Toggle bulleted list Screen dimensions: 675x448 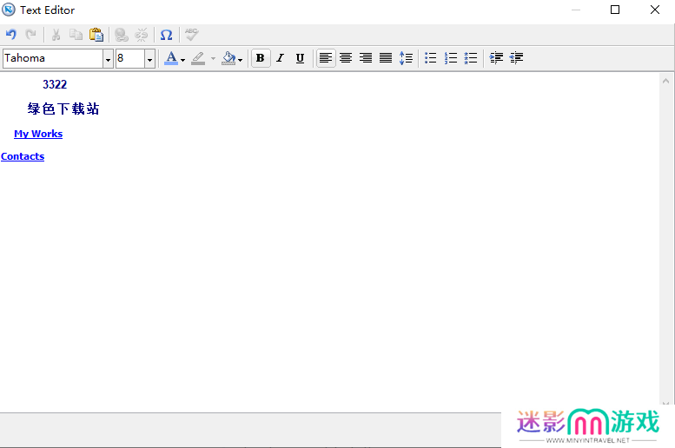coord(431,57)
